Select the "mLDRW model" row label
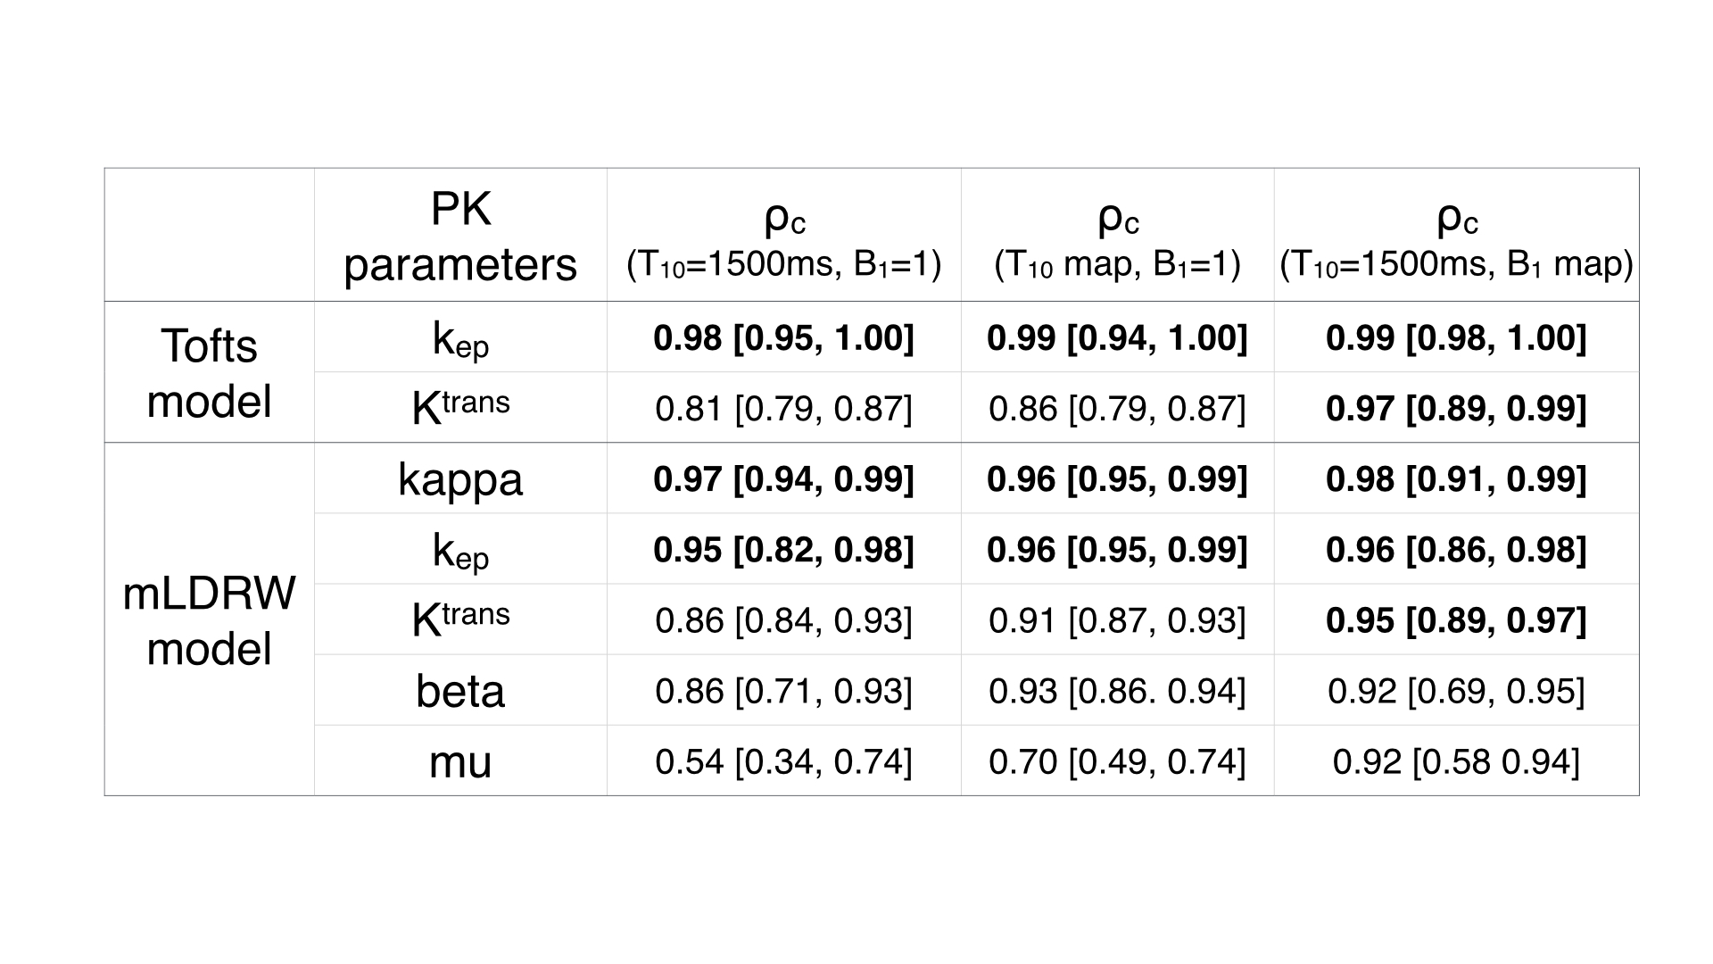The image size is (1713, 964). (x=209, y=620)
